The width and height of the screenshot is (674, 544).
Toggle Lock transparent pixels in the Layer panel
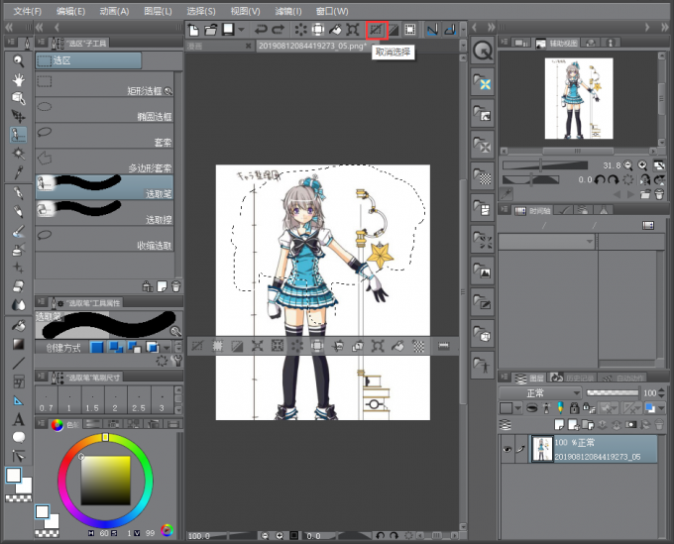pos(588,407)
